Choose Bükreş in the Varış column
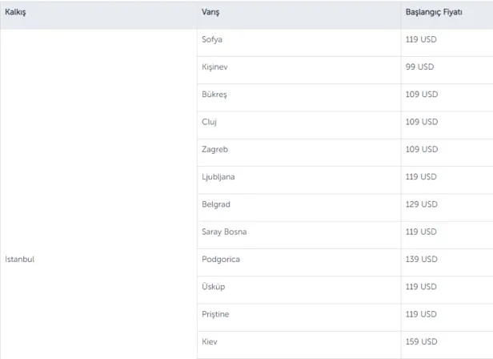Screen dimensions: 493x359 (214, 95)
